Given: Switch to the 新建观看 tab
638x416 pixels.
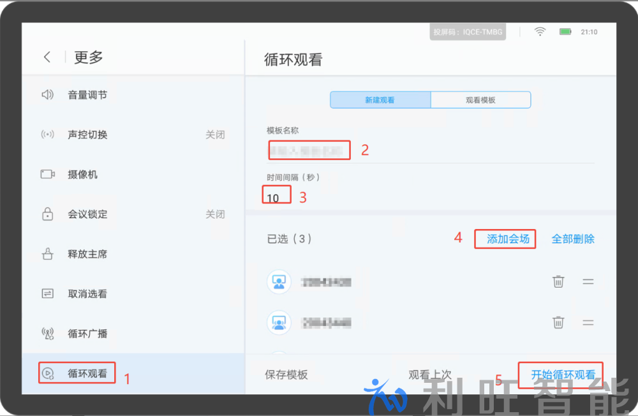Looking at the screenshot, I should [x=380, y=100].
